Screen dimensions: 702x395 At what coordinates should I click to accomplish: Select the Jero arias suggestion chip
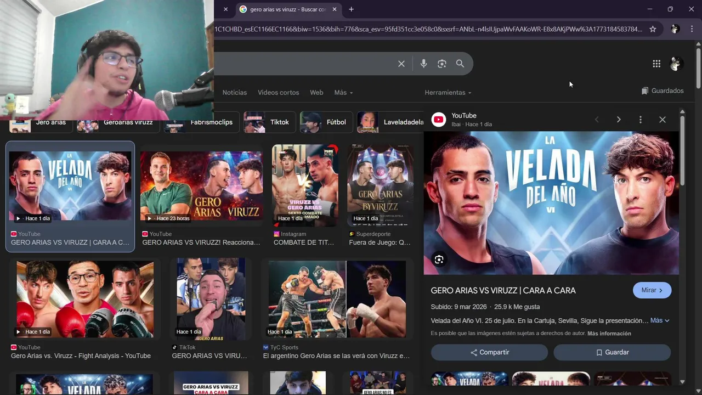[x=41, y=122]
